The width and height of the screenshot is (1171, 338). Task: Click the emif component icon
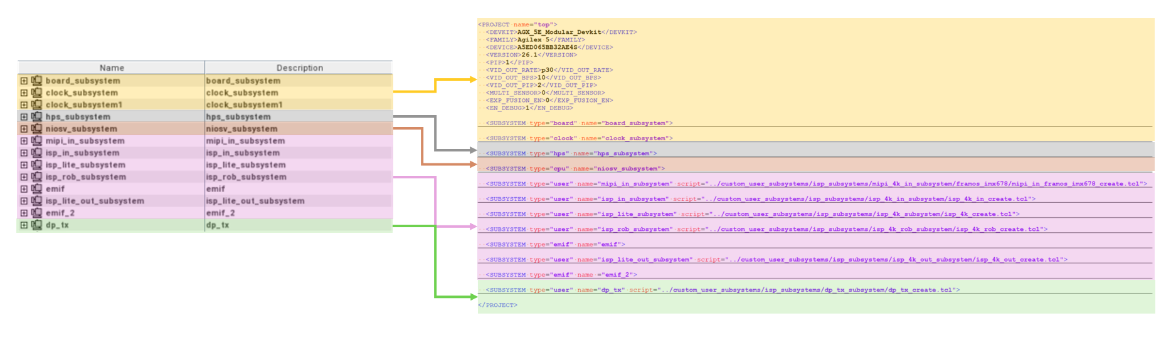coord(36,189)
